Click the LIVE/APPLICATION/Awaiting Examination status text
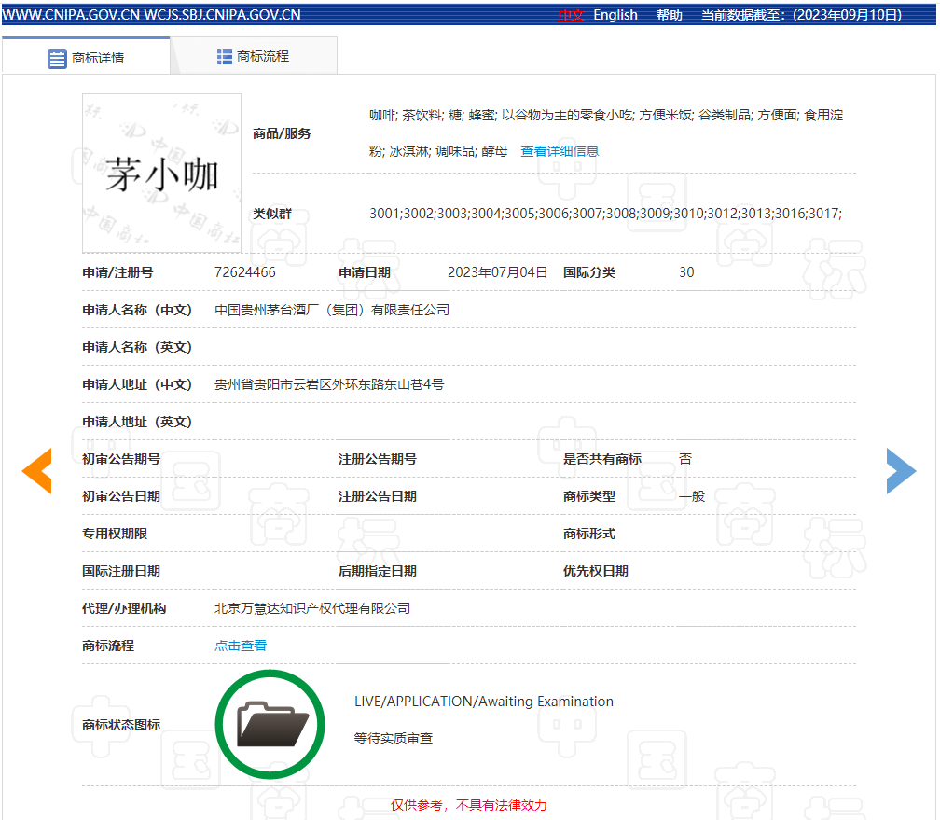The height and width of the screenshot is (820, 940). pyautogui.click(x=484, y=702)
